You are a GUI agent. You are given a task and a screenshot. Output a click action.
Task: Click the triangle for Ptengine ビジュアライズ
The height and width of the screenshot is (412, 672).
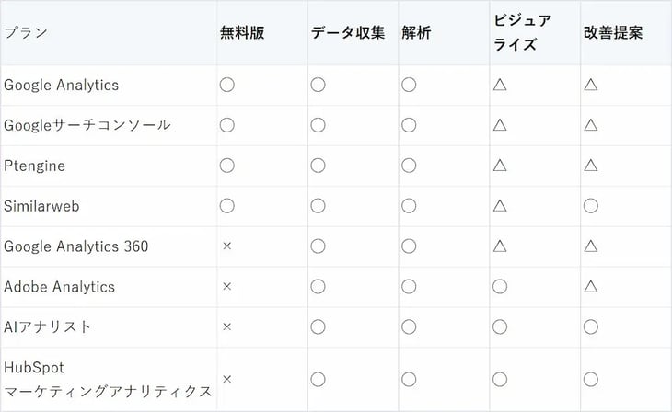coord(500,166)
